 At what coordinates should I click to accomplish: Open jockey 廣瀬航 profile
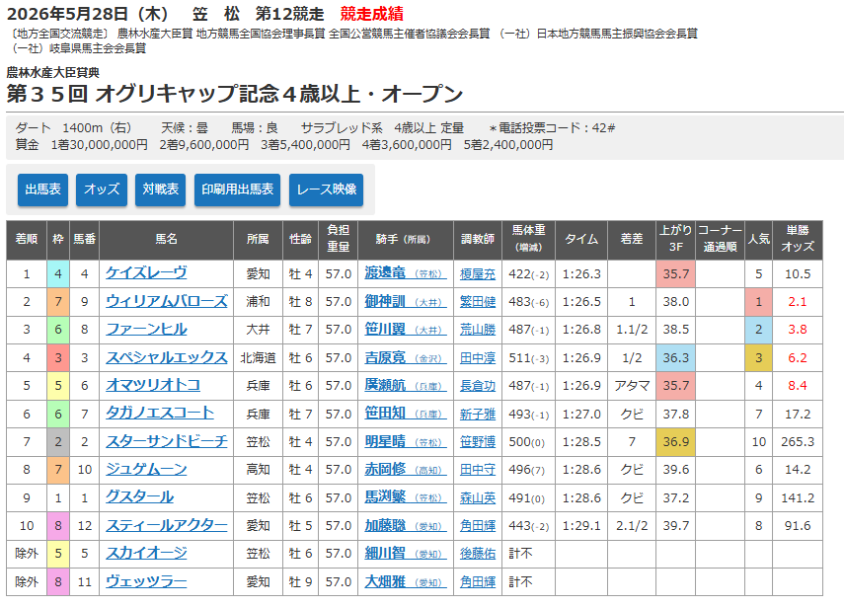[x=406, y=385]
